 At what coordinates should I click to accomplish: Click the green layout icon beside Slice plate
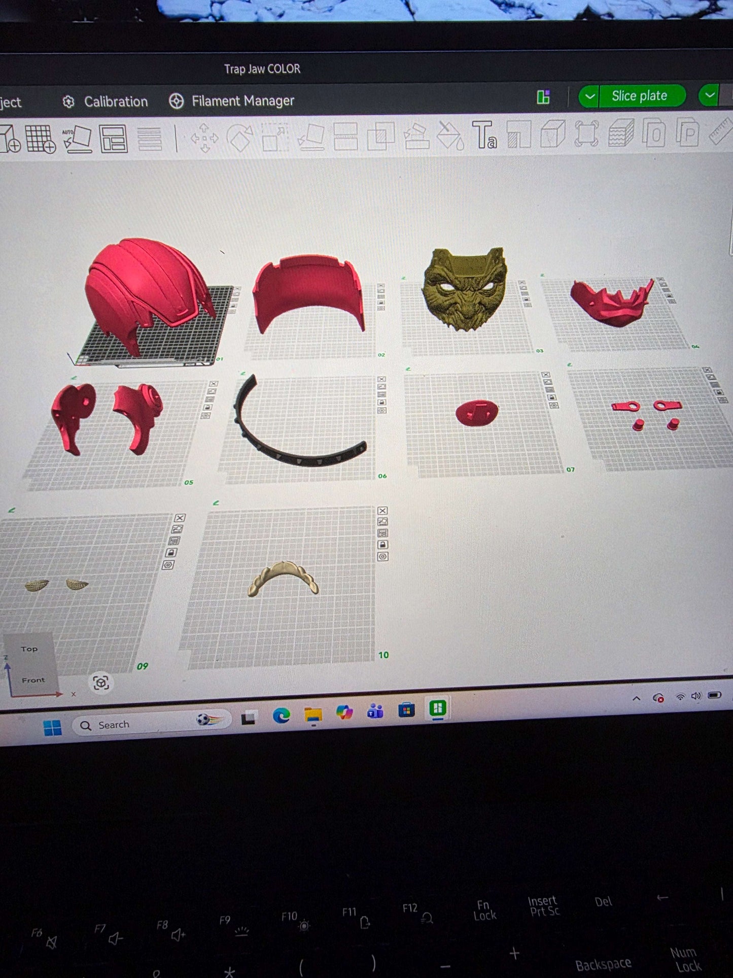click(543, 96)
